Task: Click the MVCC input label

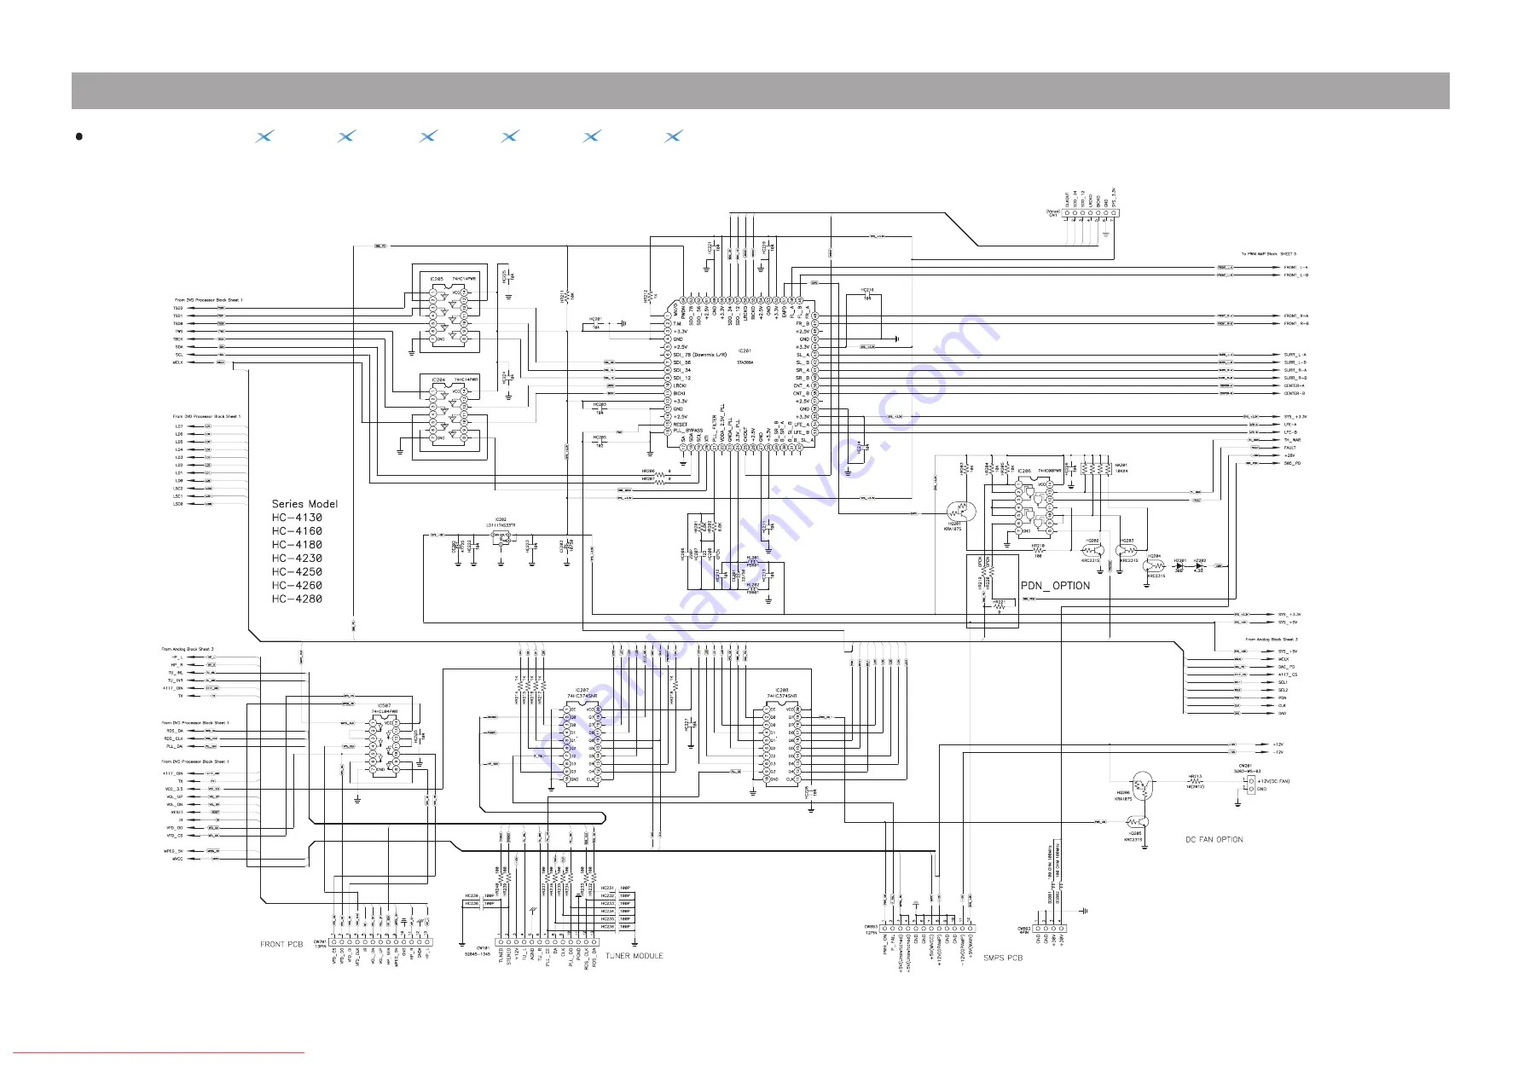Action: click(x=177, y=859)
